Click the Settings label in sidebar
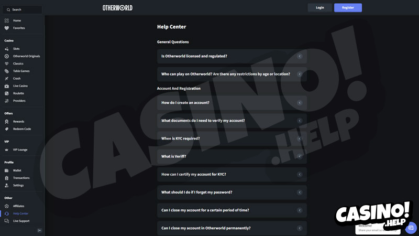Viewport: 419px width, 236px height. pyautogui.click(x=18, y=186)
